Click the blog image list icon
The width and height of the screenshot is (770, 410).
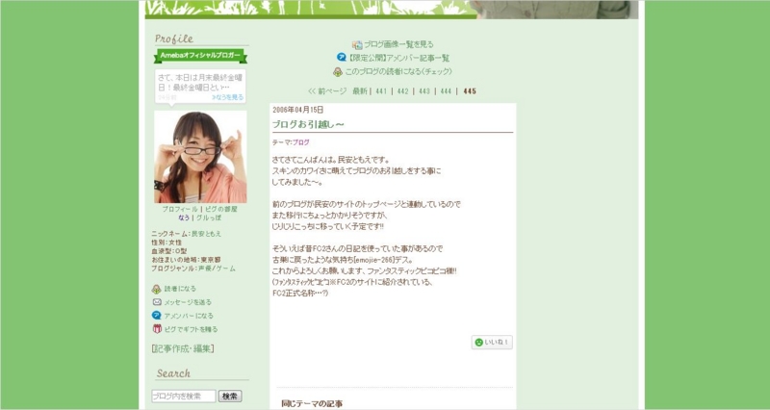point(357,44)
